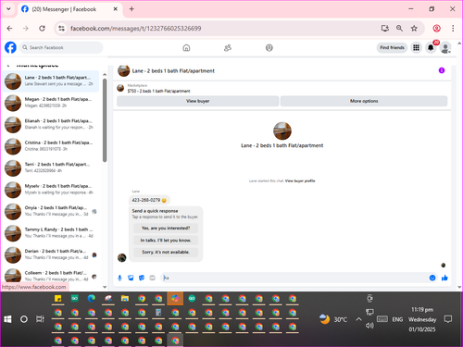Open File Explorer from the taskbar
This screenshot has width=463, height=347.
coord(125,299)
